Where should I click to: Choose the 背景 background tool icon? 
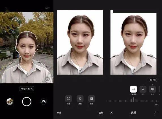92,99
